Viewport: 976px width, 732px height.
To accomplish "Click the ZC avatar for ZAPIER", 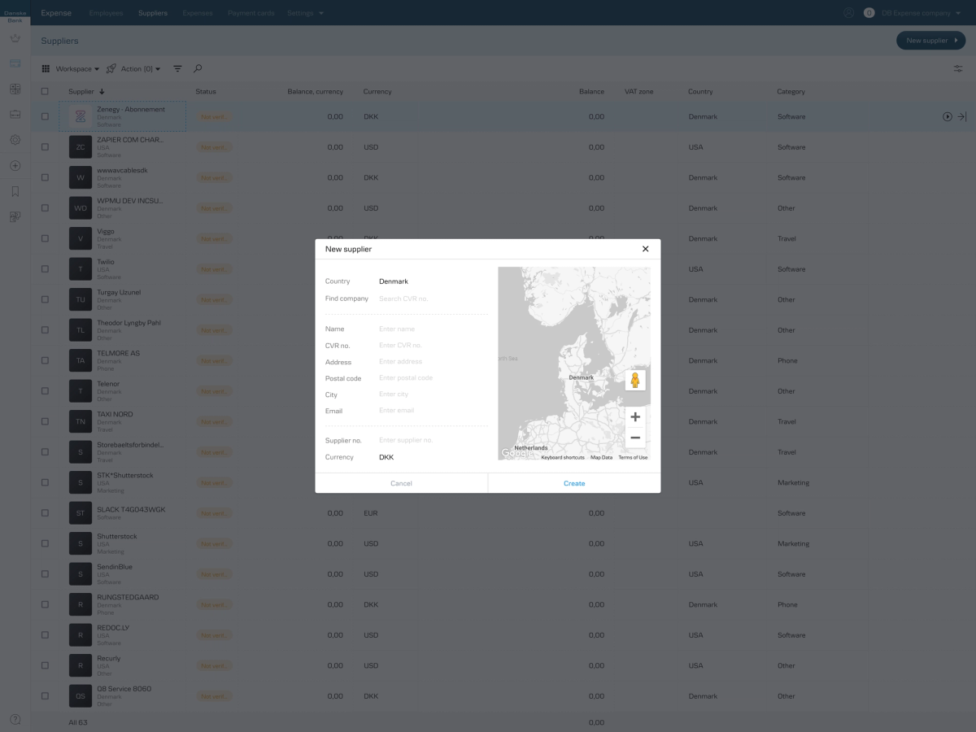I will tap(81, 147).
